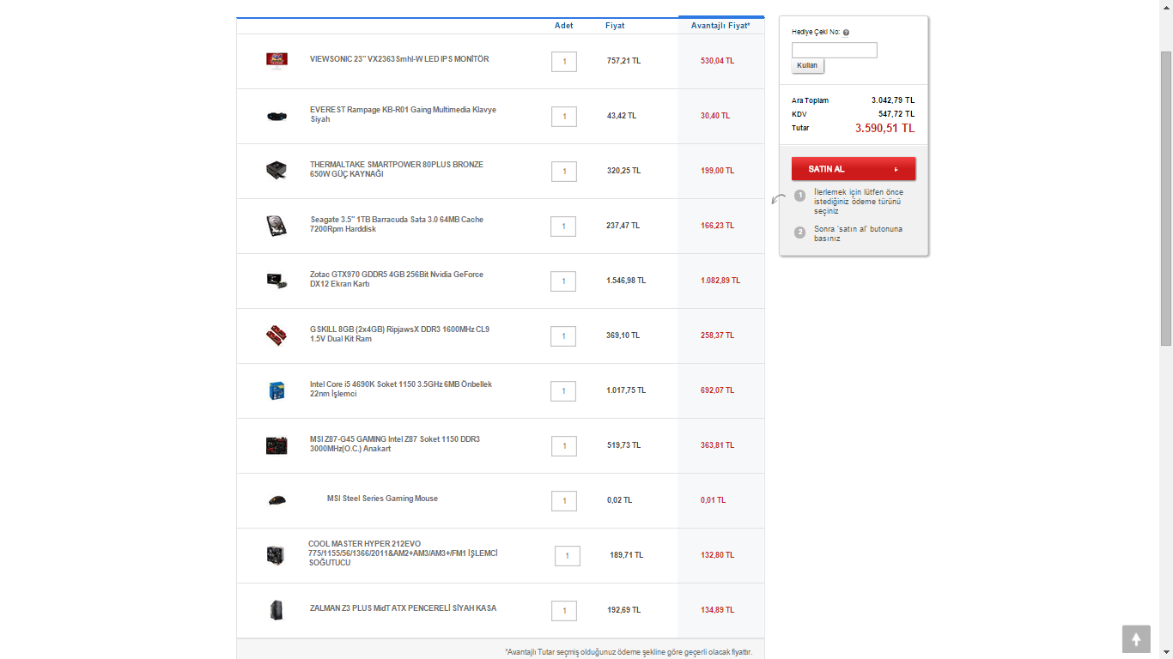Open the COOL MASTER HYPER 212EVO link
Image resolution: width=1173 pixels, height=659 pixels.
(x=403, y=553)
